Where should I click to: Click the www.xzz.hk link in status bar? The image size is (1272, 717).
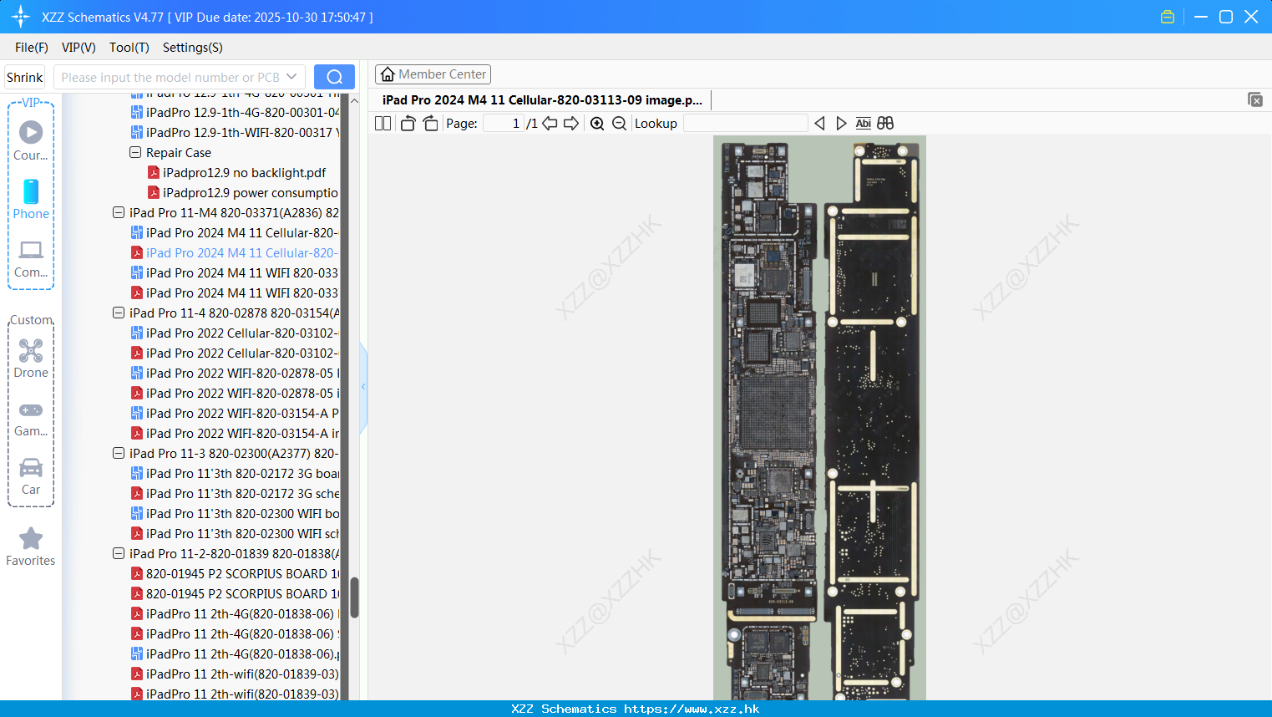[x=692, y=709]
